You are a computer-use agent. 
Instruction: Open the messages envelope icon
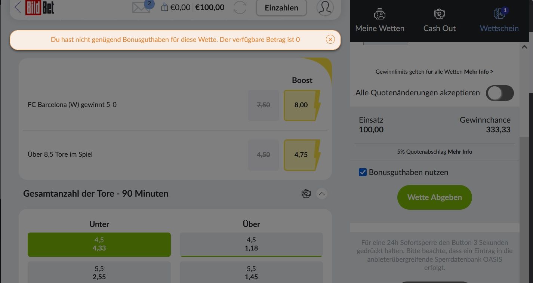click(141, 7)
